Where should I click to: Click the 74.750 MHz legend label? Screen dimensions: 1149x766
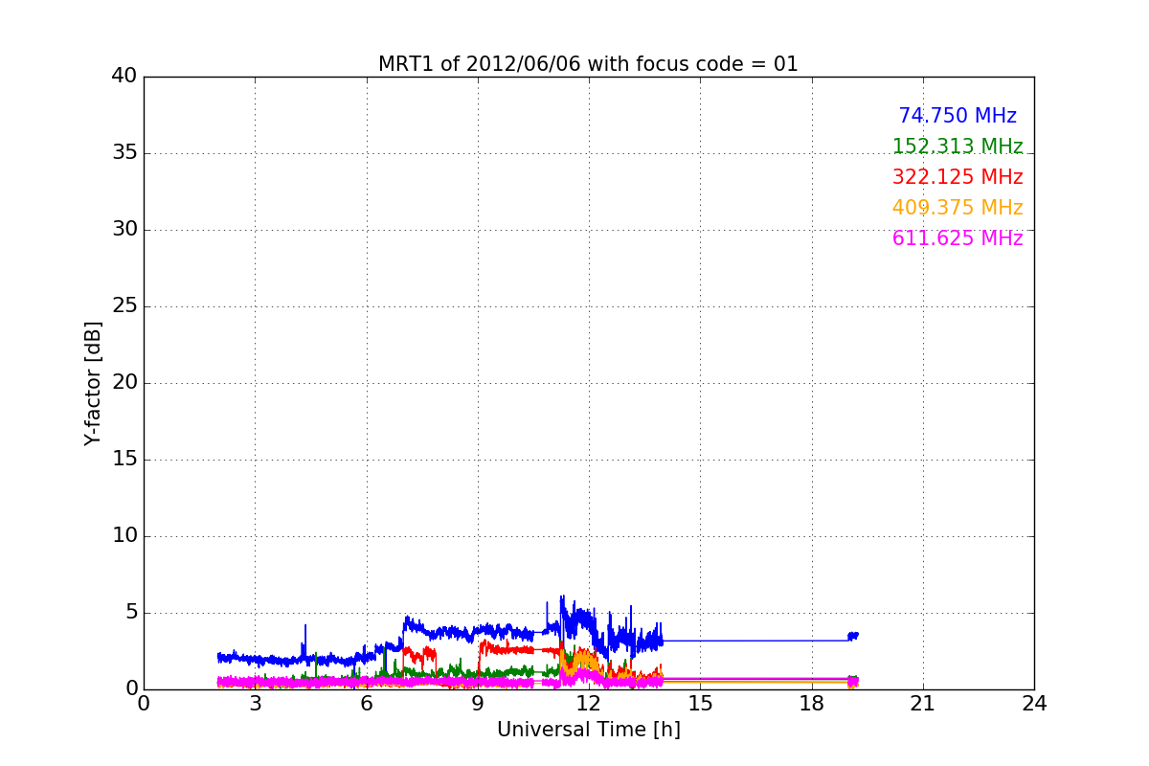point(957,116)
